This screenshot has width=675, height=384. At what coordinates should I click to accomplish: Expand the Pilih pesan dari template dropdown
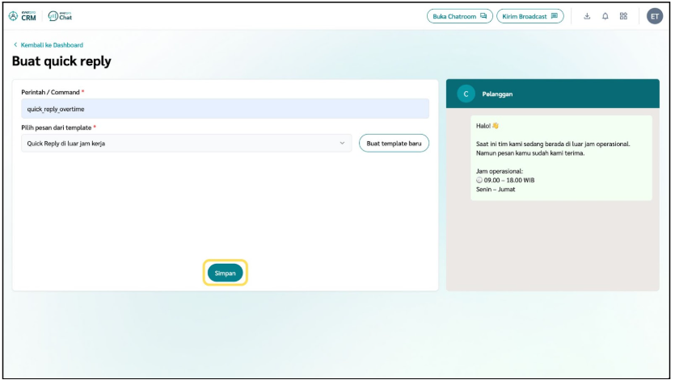point(186,144)
